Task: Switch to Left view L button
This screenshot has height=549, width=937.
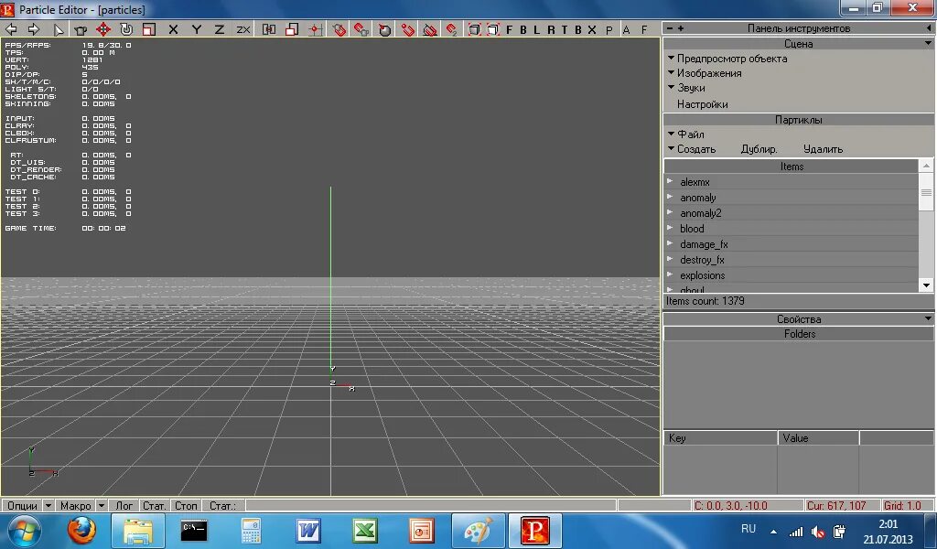Action: tap(536, 29)
